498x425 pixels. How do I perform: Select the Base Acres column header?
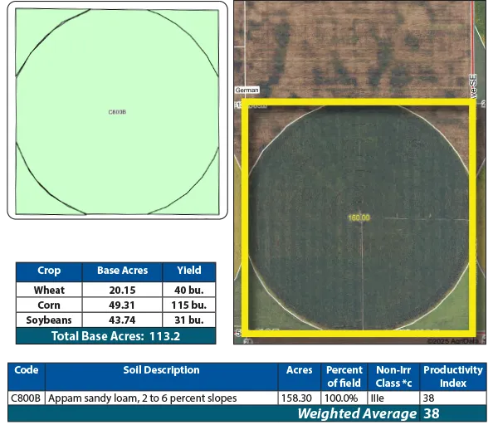[x=122, y=271]
